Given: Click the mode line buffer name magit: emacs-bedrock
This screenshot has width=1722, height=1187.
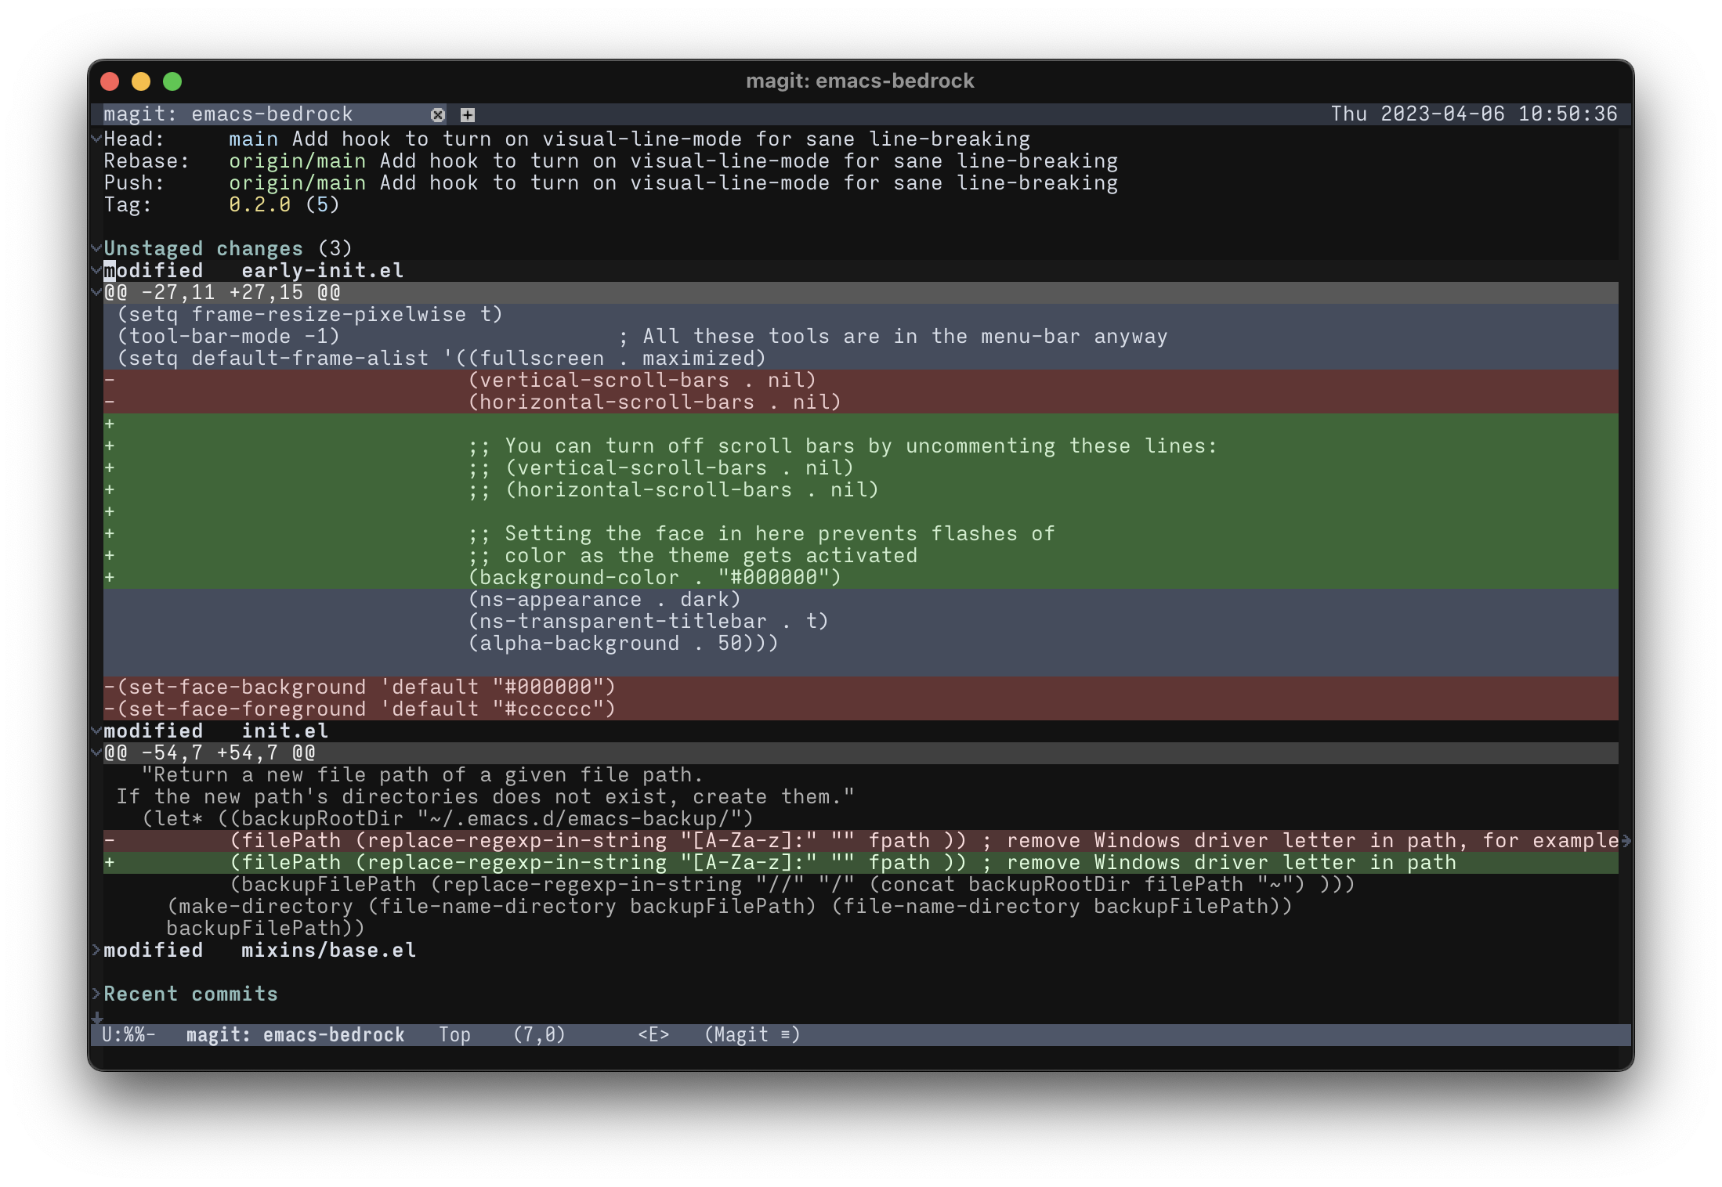Looking at the screenshot, I should coord(295,1034).
